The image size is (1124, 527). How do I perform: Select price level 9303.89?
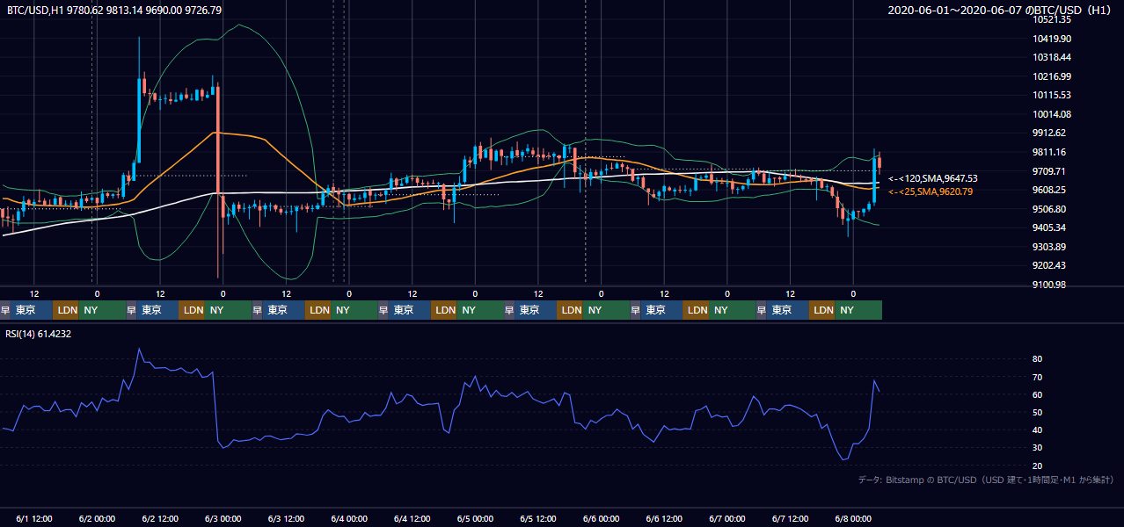(1050, 247)
